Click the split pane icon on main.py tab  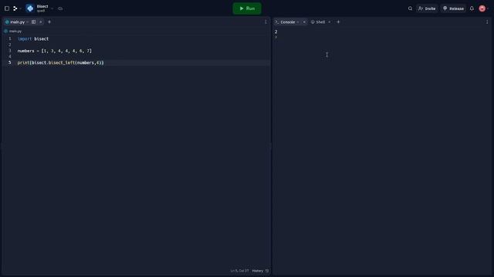coord(33,22)
